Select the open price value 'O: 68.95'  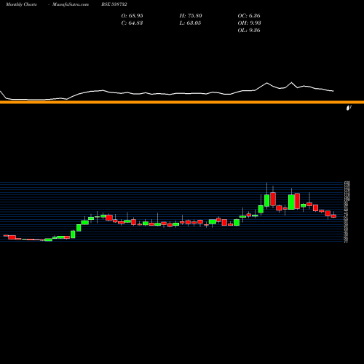coord(132,15)
